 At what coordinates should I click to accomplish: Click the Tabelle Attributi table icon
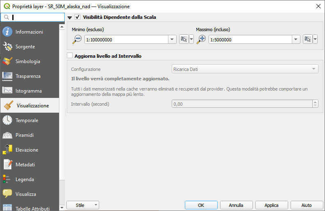click(7, 208)
